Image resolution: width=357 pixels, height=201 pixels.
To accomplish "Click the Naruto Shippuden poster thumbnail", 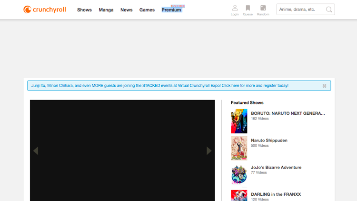I will point(239,148).
